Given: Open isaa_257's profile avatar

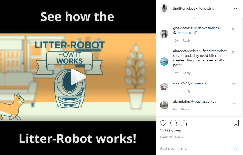Looking at the screenshot, I should (164, 87).
